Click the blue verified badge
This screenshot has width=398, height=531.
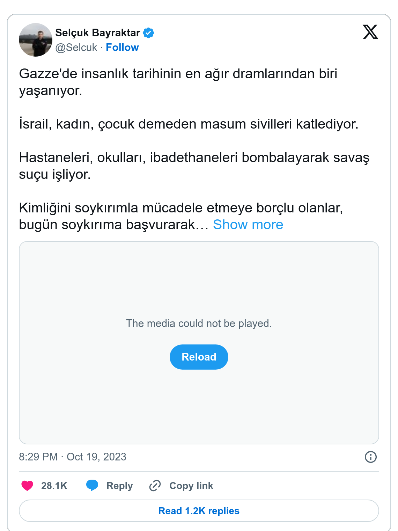(148, 33)
